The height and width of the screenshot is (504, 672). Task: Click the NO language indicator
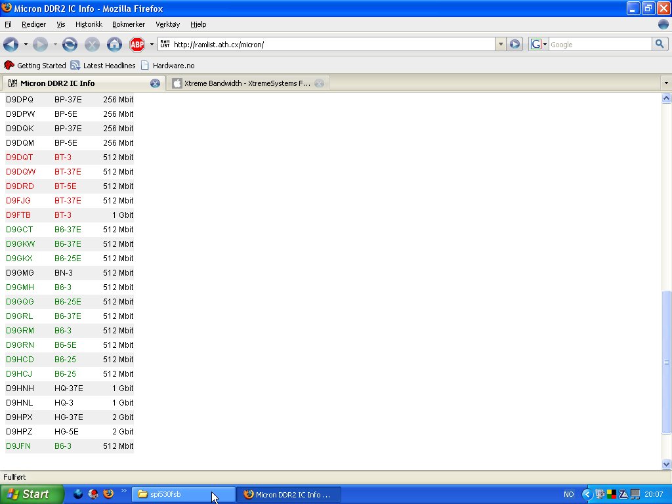(569, 494)
